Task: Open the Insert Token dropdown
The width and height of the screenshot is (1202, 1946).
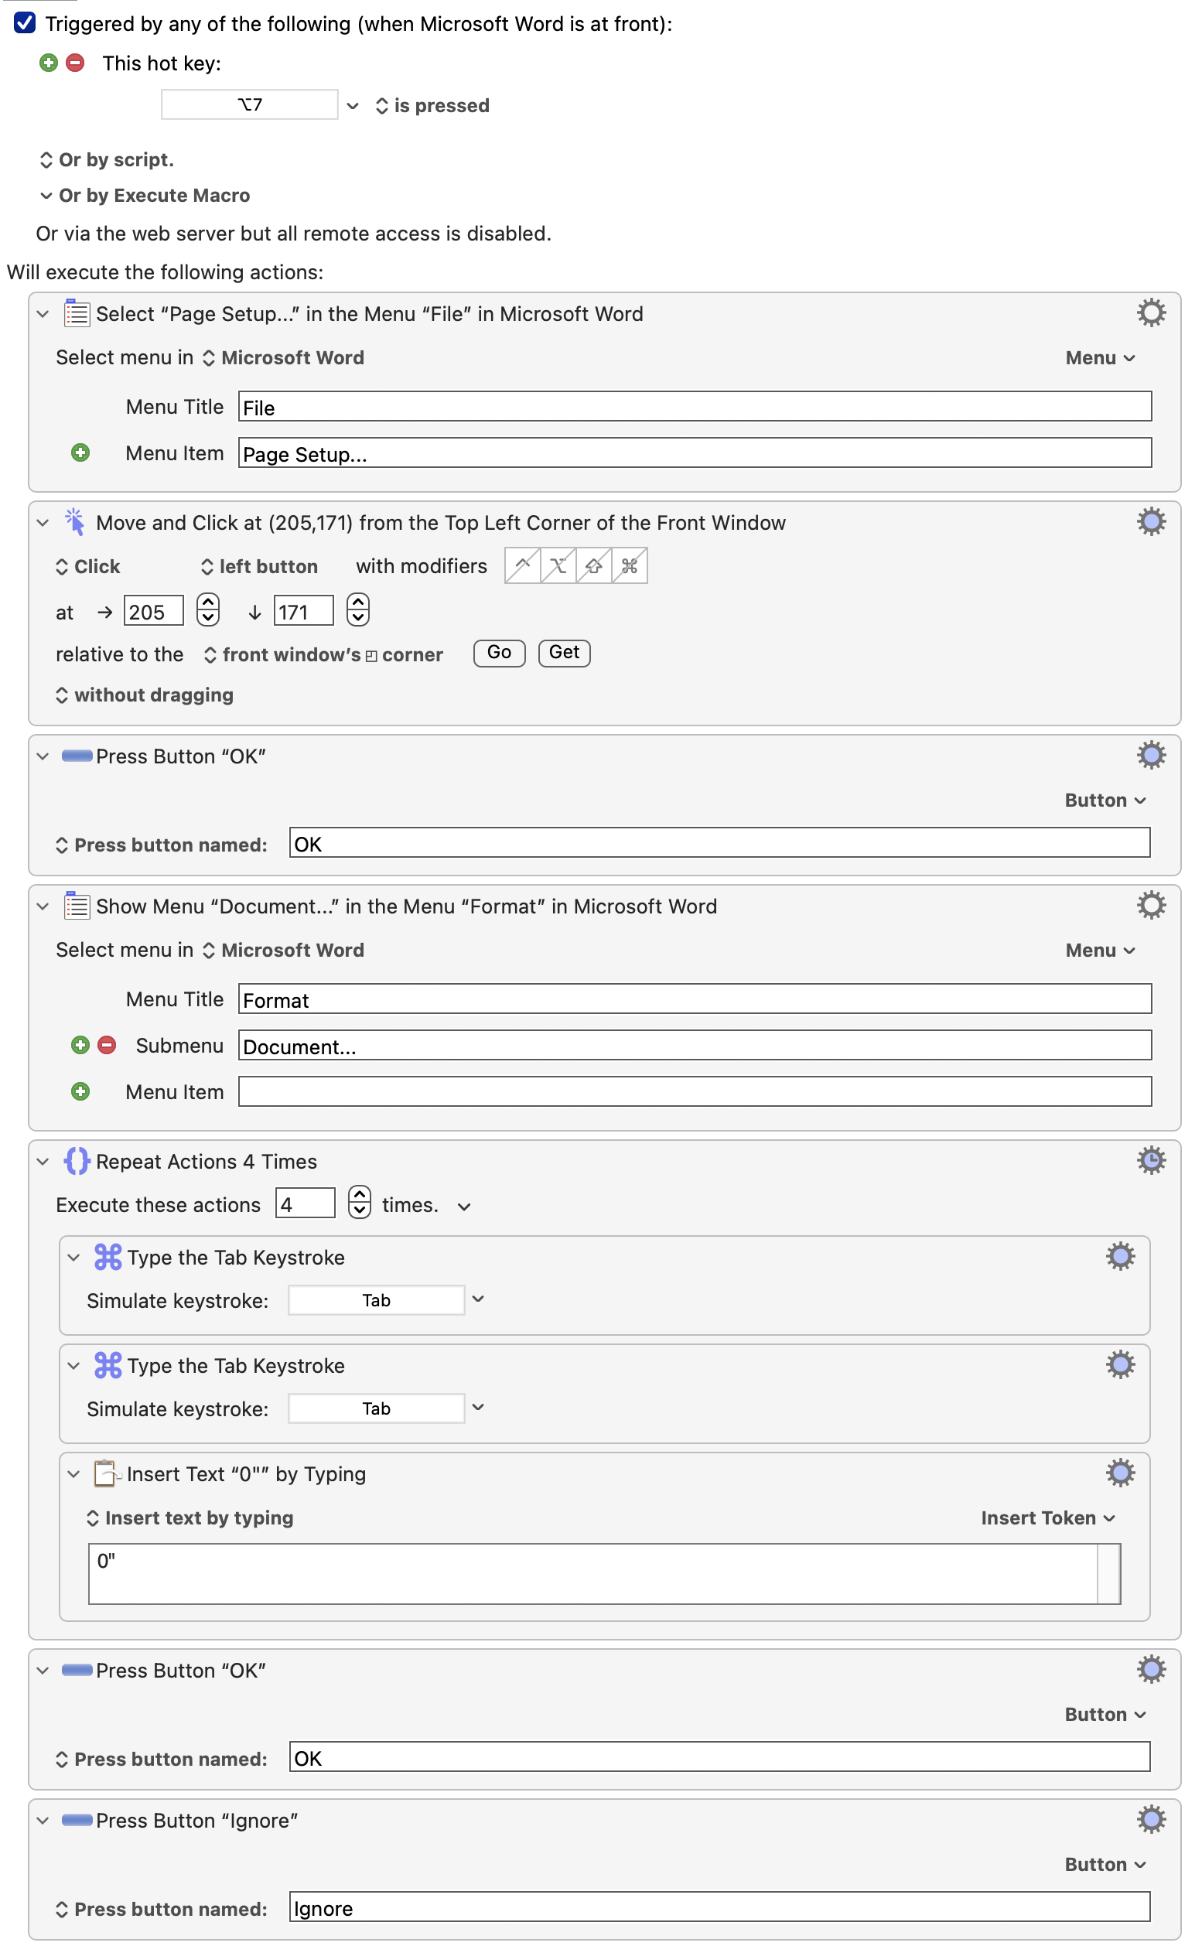Action: coord(1047,1518)
